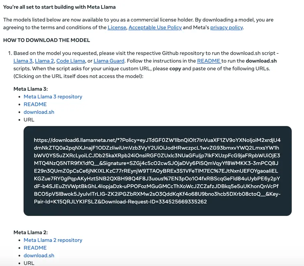Open Meta's privacy policy link

(x=226, y=28)
